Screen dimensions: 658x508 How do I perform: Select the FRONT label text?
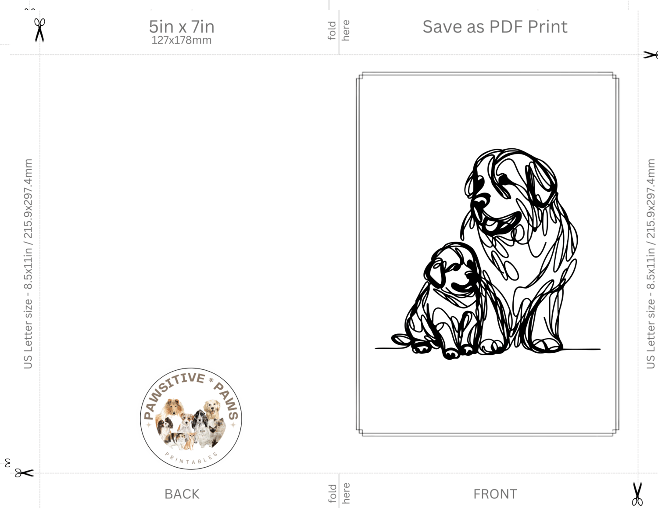(x=495, y=494)
